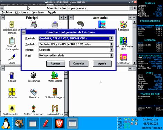Viewport: 163px width, 130px height.
Task: Click games window scrollbar down arrow
Action: [66, 114]
